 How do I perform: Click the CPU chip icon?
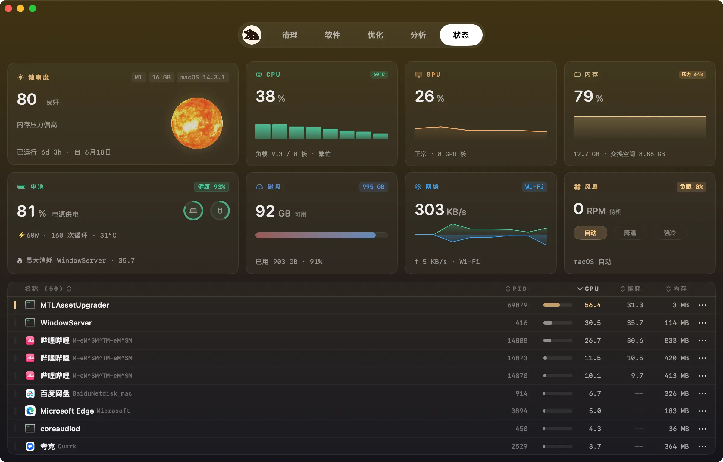tap(259, 74)
